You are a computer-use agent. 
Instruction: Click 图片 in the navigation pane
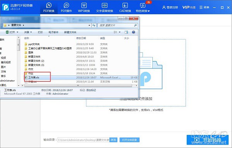pyautogui.click(x=3, y=67)
